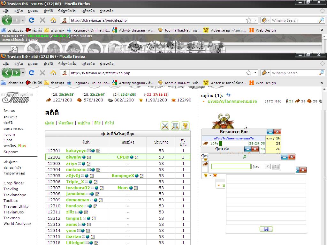Open the ช่วยเหลือ menu in the berichte window
327x245 pixels.
(x=107, y=11)
